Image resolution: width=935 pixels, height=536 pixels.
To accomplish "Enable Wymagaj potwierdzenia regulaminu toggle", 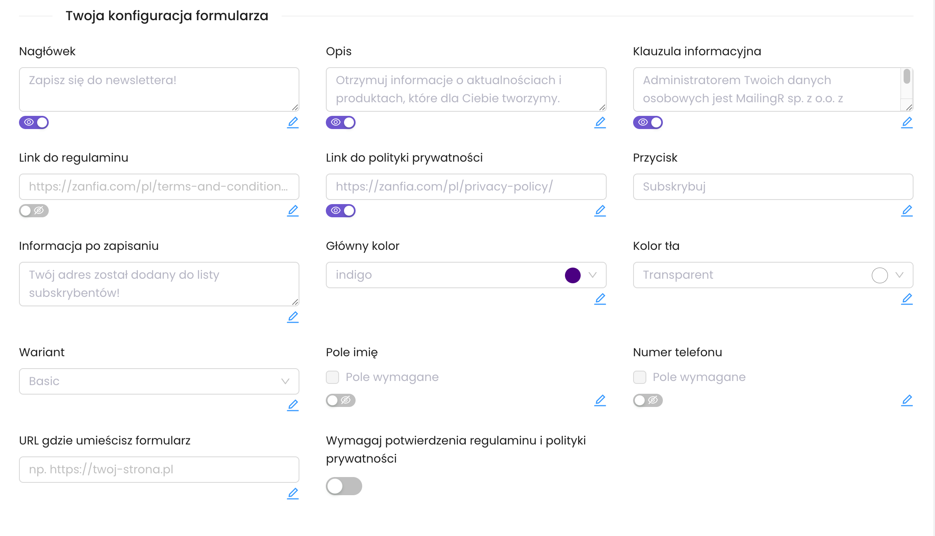I will 344,486.
